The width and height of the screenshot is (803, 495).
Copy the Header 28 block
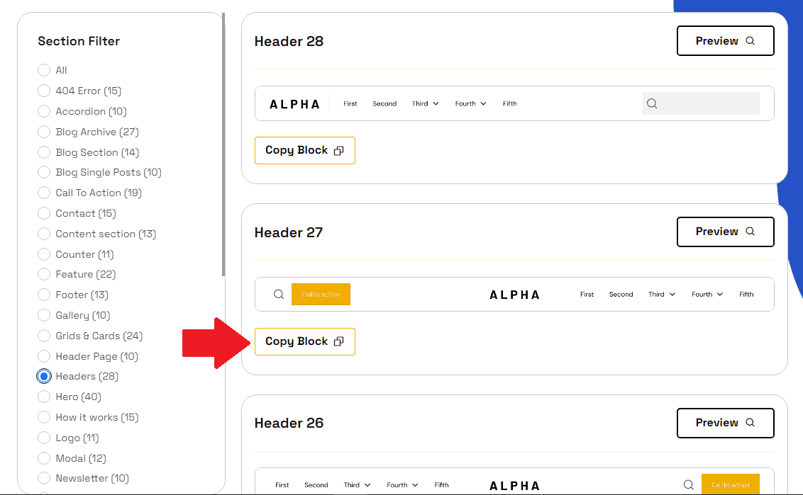click(305, 150)
